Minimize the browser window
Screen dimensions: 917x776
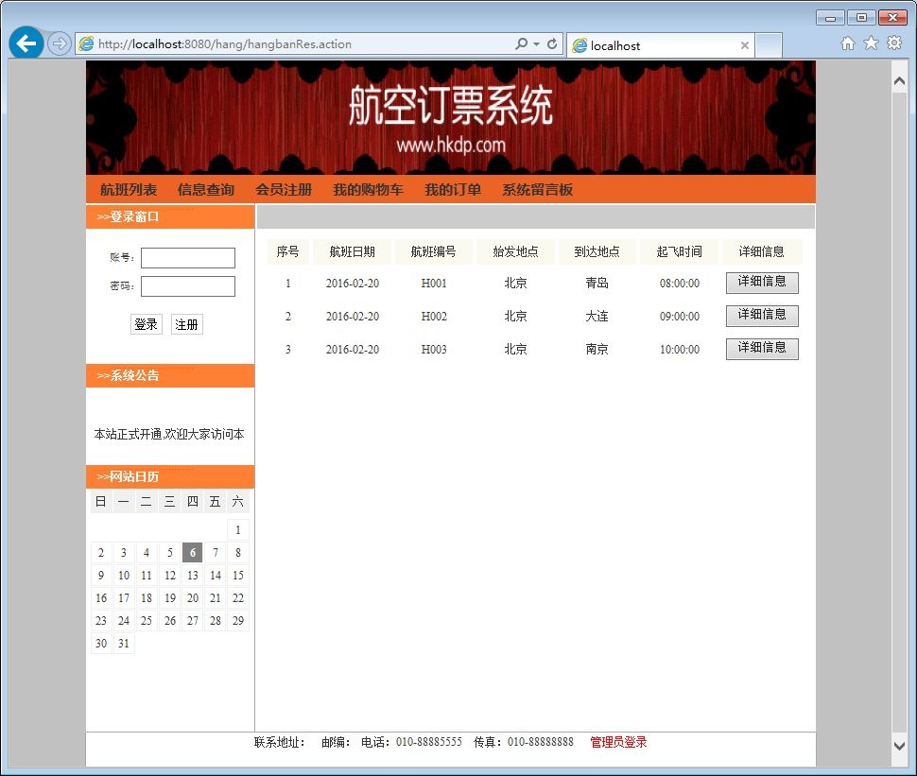(x=830, y=18)
